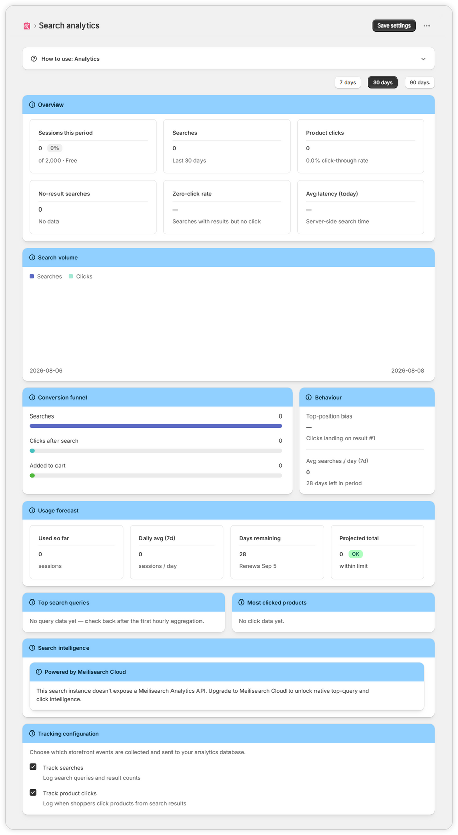Image resolution: width=458 pixels, height=835 pixels.
Task: Click the Avg latency (today) card title
Action: [x=332, y=194]
